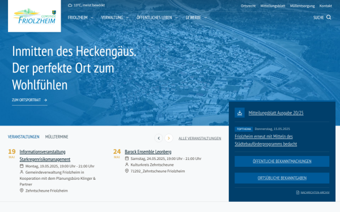Click the '13°C, meist bewölkt' weather text
The width and height of the screenshot is (340, 212).
pyautogui.click(x=89, y=5)
